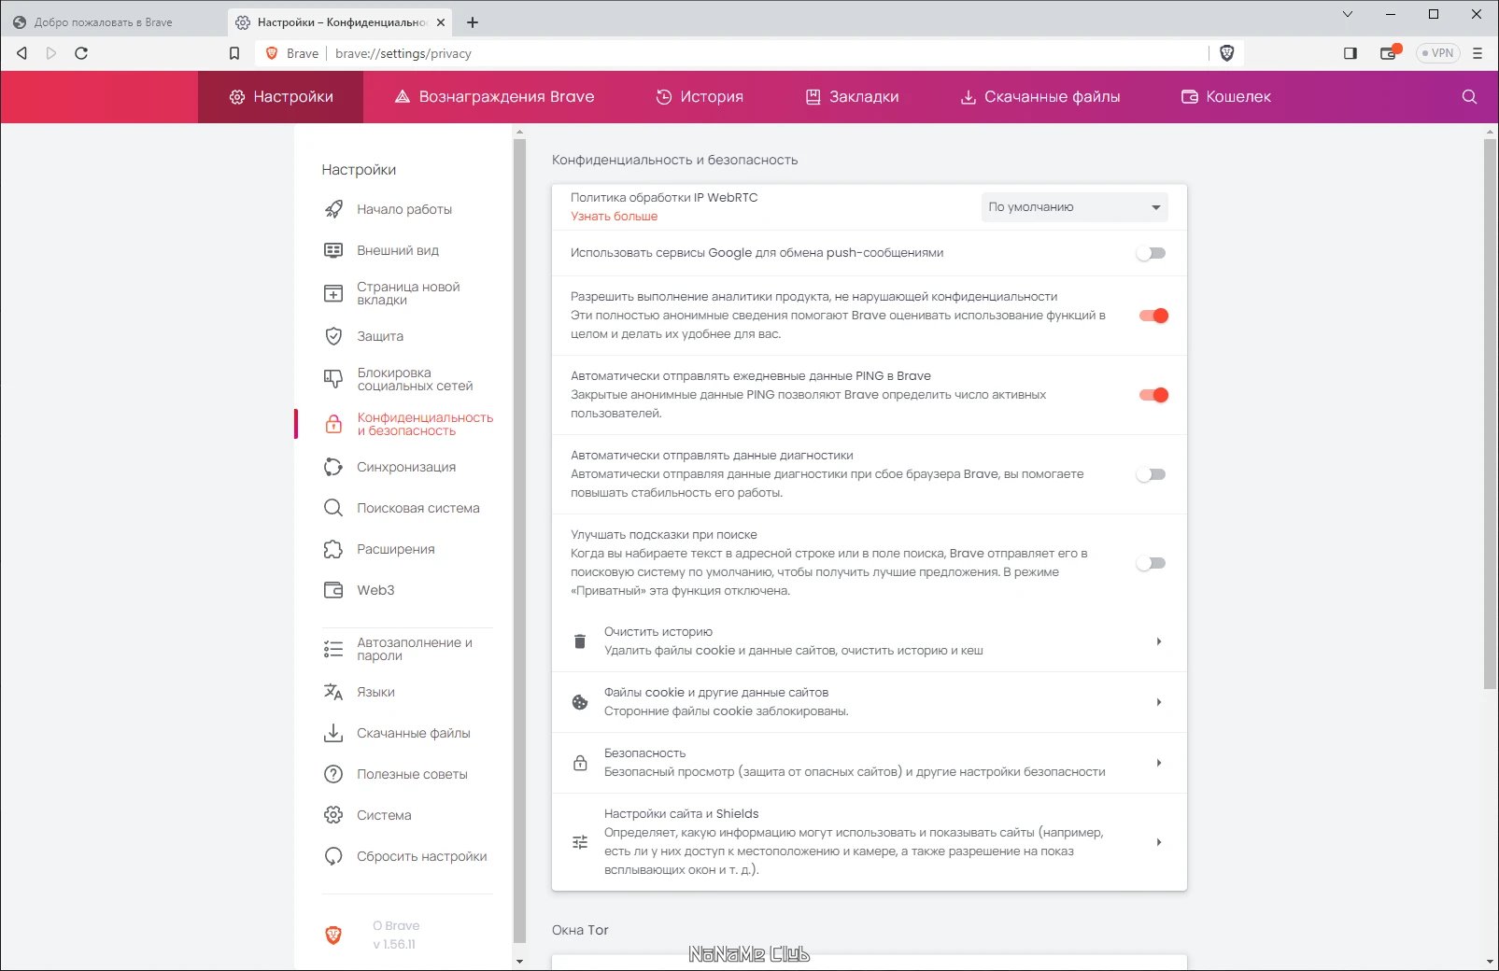Open the WebRTC policy По умолчанию dropdown

[x=1074, y=207]
